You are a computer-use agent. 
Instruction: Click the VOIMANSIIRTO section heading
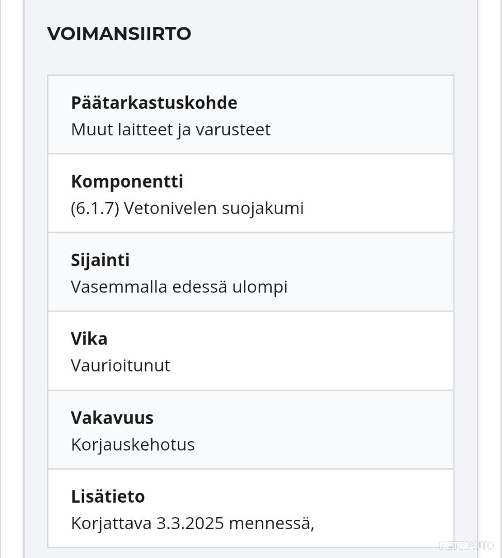(x=119, y=34)
